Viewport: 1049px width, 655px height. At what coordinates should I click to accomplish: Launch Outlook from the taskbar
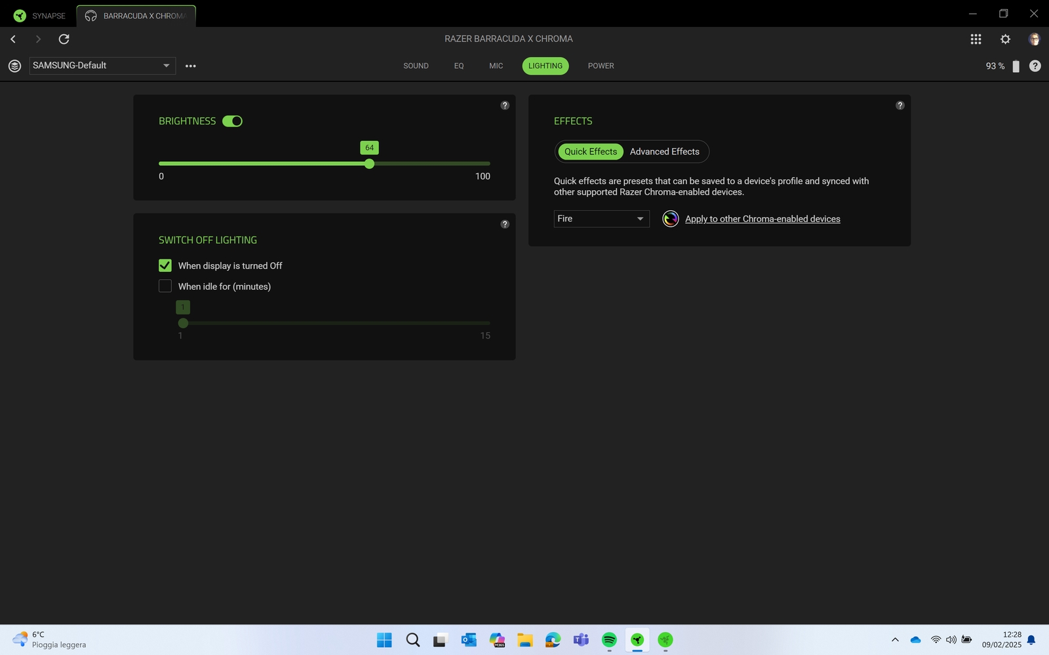[469, 640]
